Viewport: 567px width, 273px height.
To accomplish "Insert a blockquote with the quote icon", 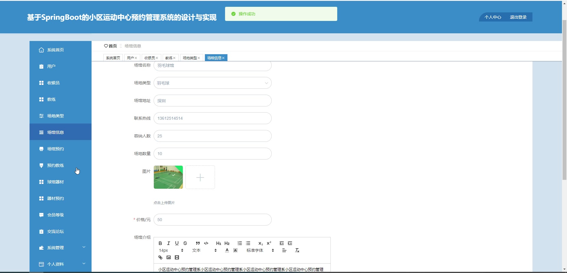I will pyautogui.click(x=198, y=243).
